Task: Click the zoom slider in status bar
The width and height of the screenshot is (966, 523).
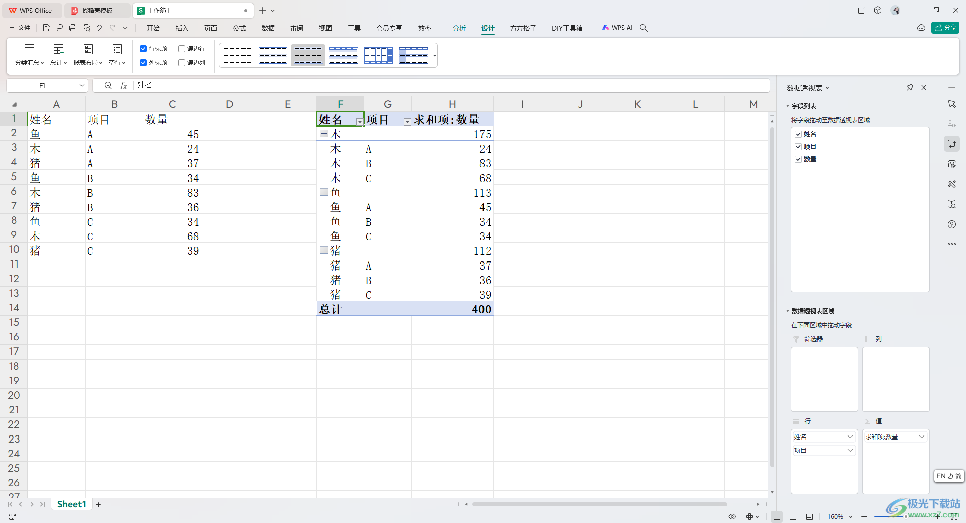Action: click(906, 517)
